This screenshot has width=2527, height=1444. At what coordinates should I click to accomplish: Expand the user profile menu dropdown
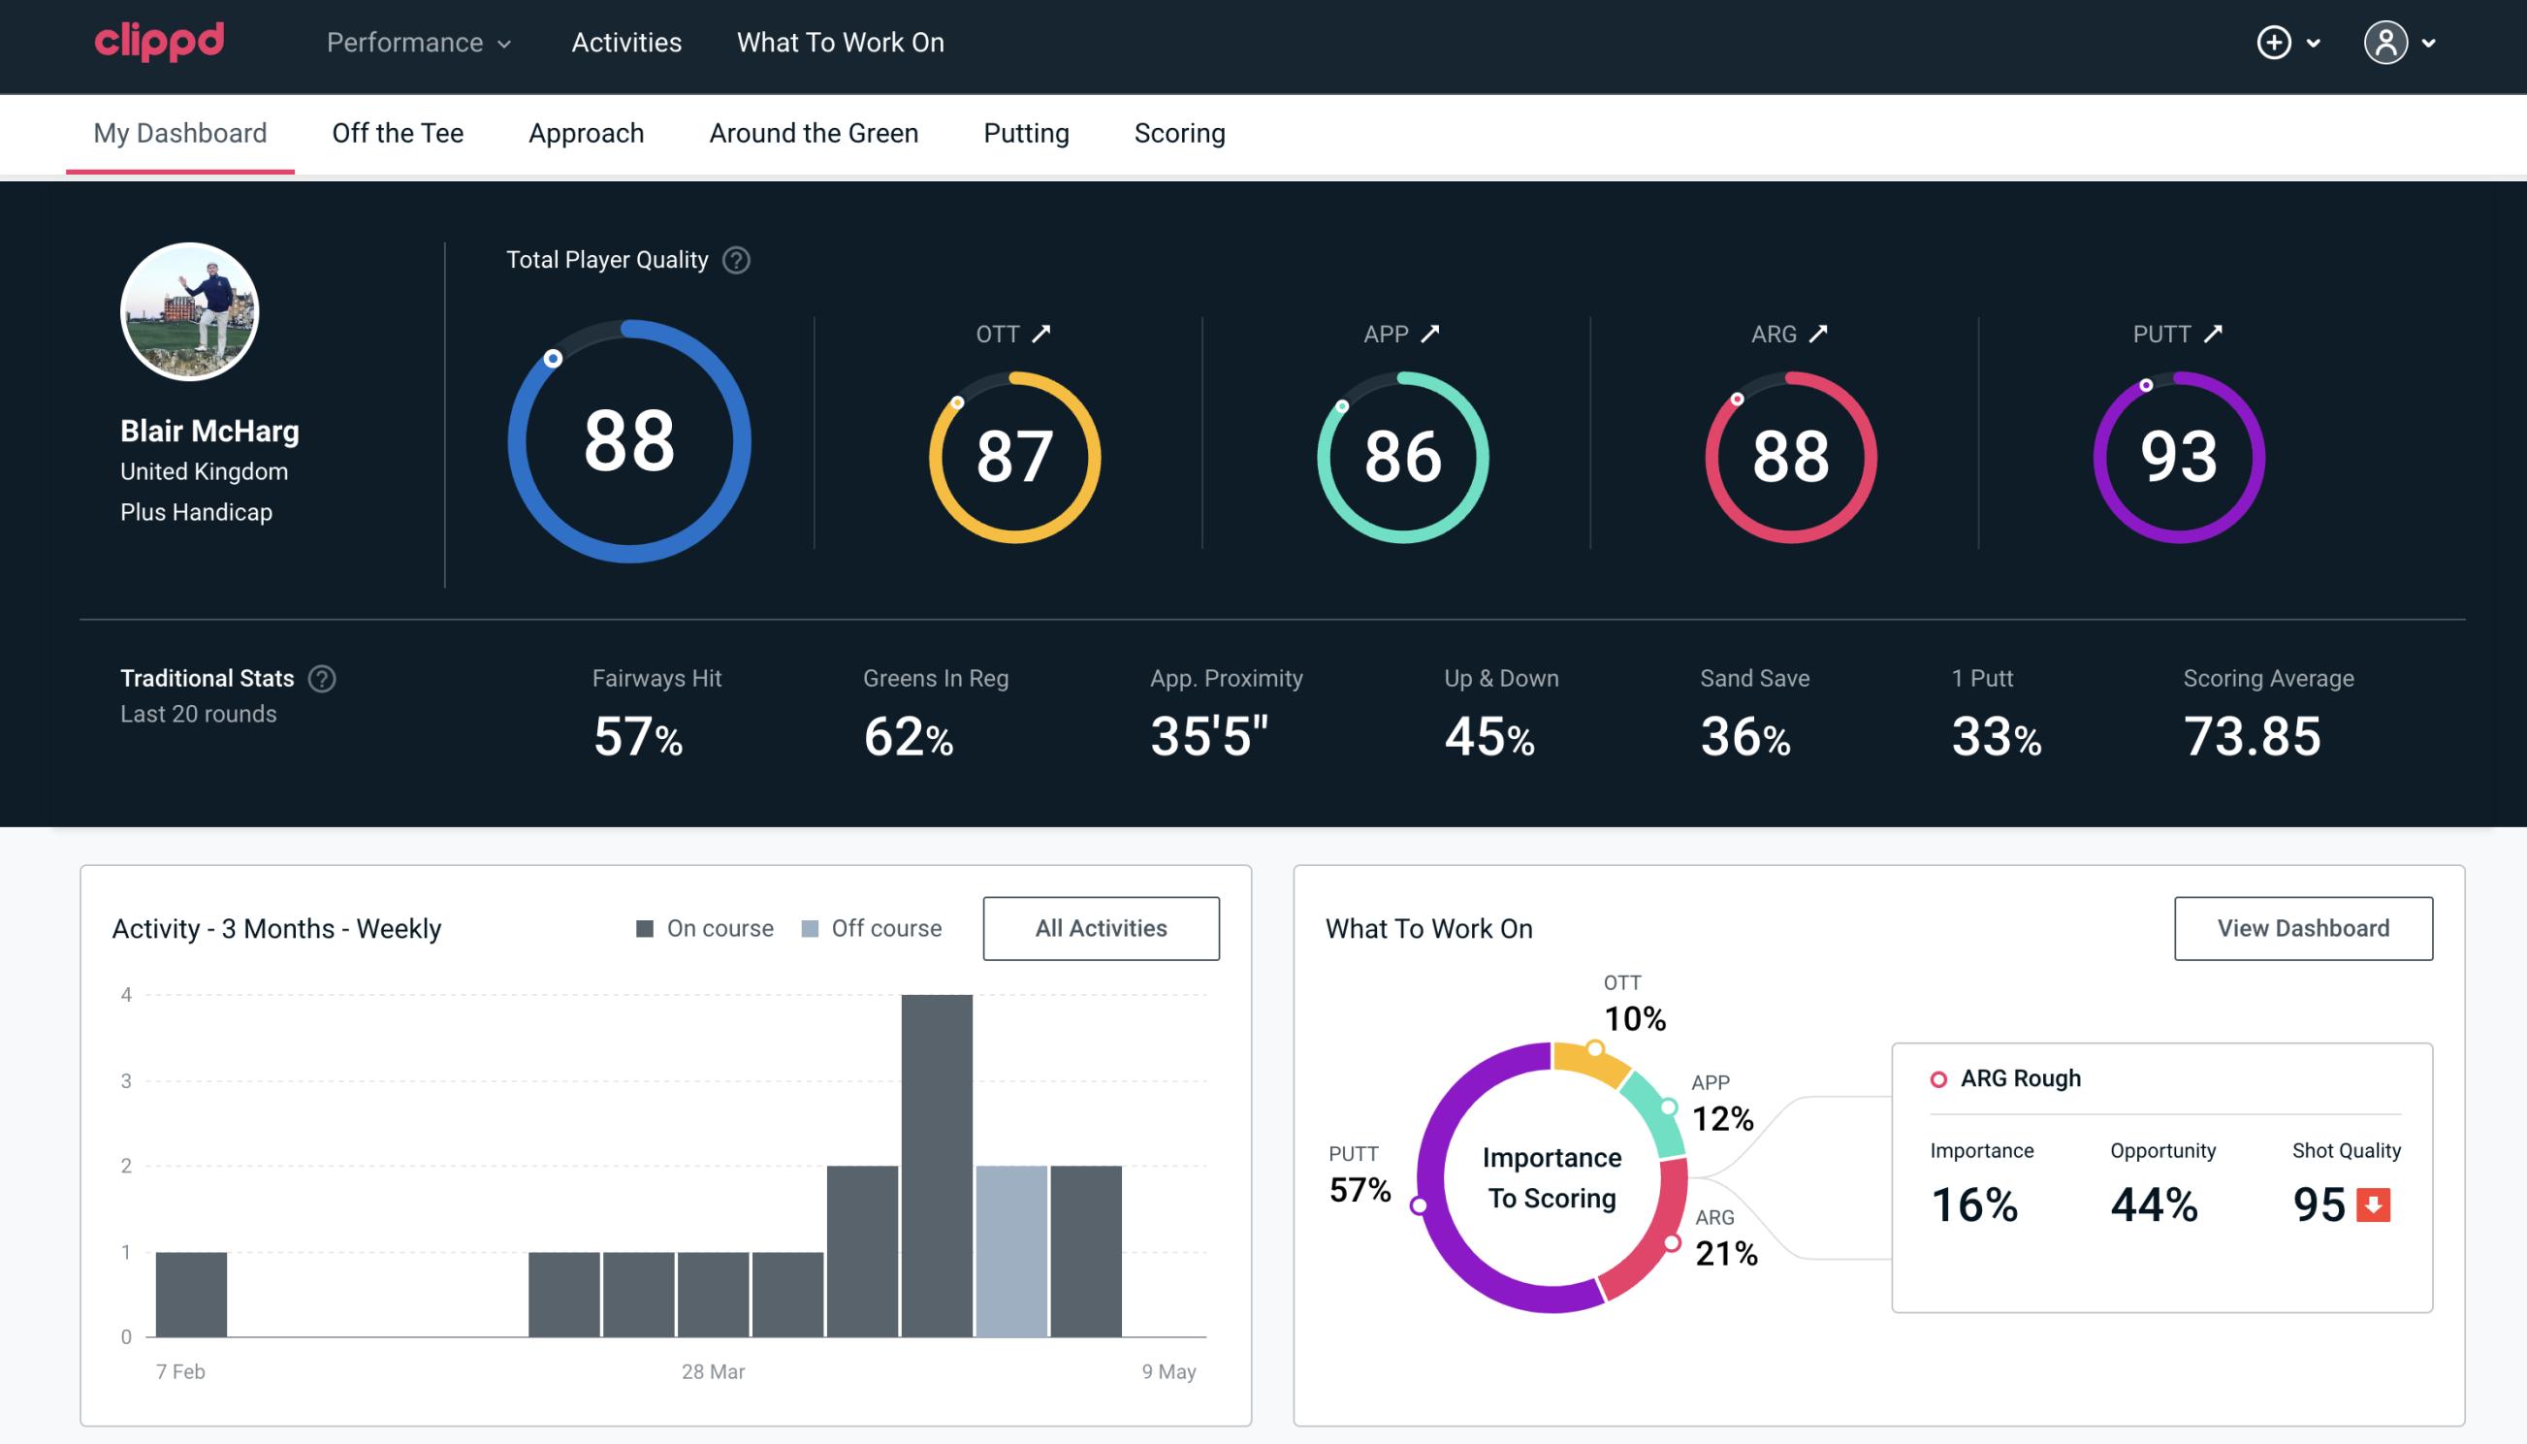(2404, 44)
